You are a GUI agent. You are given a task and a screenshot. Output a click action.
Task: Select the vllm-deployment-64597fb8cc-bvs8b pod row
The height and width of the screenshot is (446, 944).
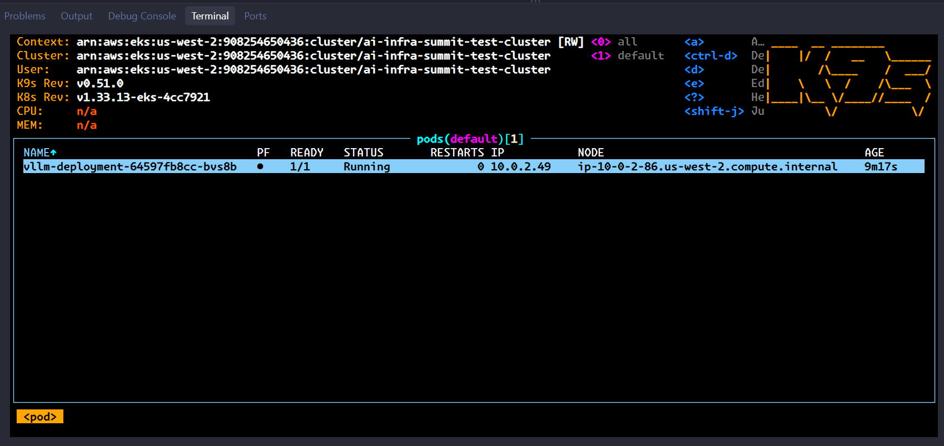(474, 166)
